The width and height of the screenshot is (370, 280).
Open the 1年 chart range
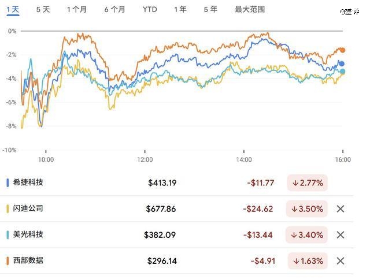[180, 9]
